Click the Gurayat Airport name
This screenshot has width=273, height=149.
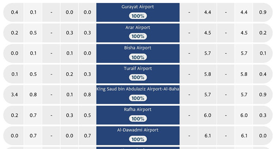138,7
